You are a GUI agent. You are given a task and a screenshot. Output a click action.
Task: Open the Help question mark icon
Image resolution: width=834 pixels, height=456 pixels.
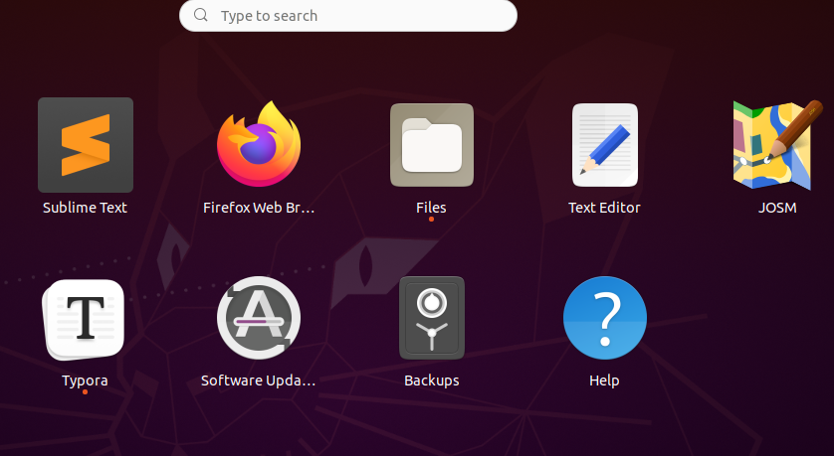tap(605, 318)
